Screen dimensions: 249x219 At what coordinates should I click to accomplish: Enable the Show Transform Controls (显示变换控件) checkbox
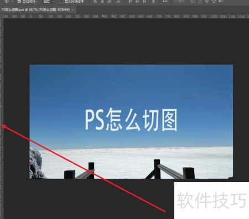tap(61, 1)
